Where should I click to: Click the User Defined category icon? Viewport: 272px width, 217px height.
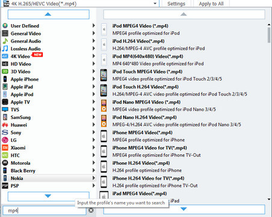coord(5,26)
